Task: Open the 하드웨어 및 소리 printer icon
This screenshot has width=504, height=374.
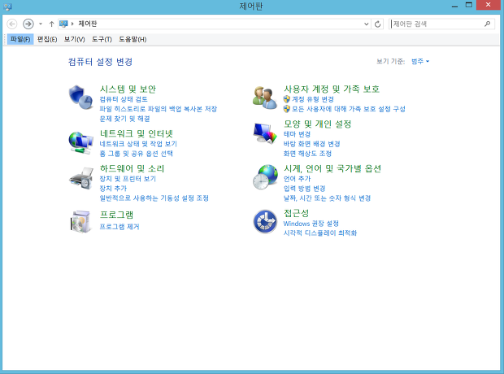Action: tap(81, 178)
